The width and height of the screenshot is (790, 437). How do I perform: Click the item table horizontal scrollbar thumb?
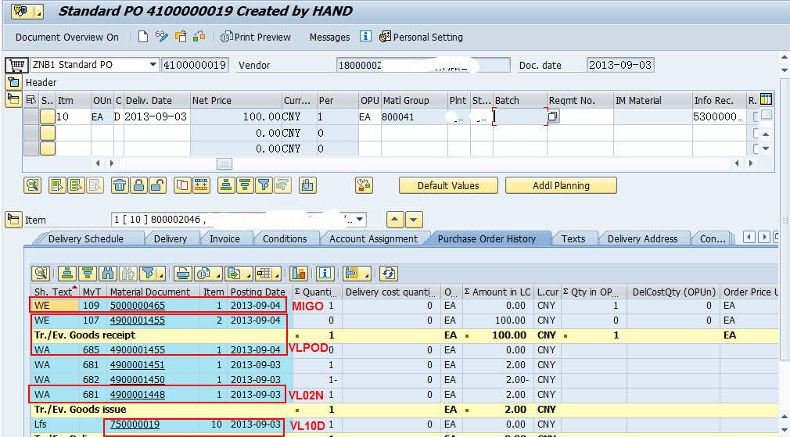224,163
